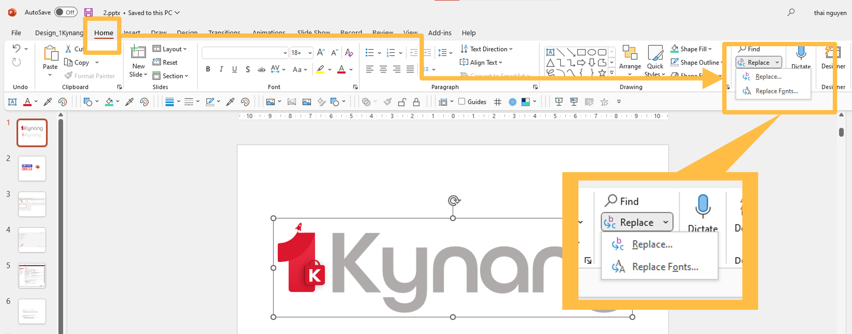This screenshot has width=852, height=334.
Task: Align text right in Paragraph group
Action: (397, 69)
